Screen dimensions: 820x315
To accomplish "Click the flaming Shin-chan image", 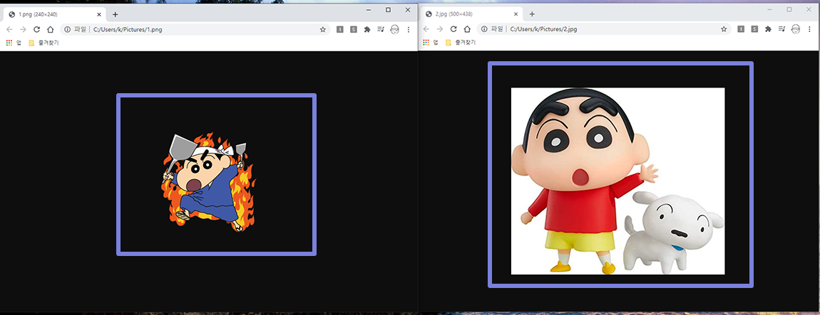I will tap(208, 182).
